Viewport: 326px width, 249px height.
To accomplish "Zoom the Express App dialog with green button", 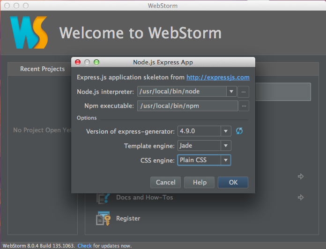I will [96, 62].
